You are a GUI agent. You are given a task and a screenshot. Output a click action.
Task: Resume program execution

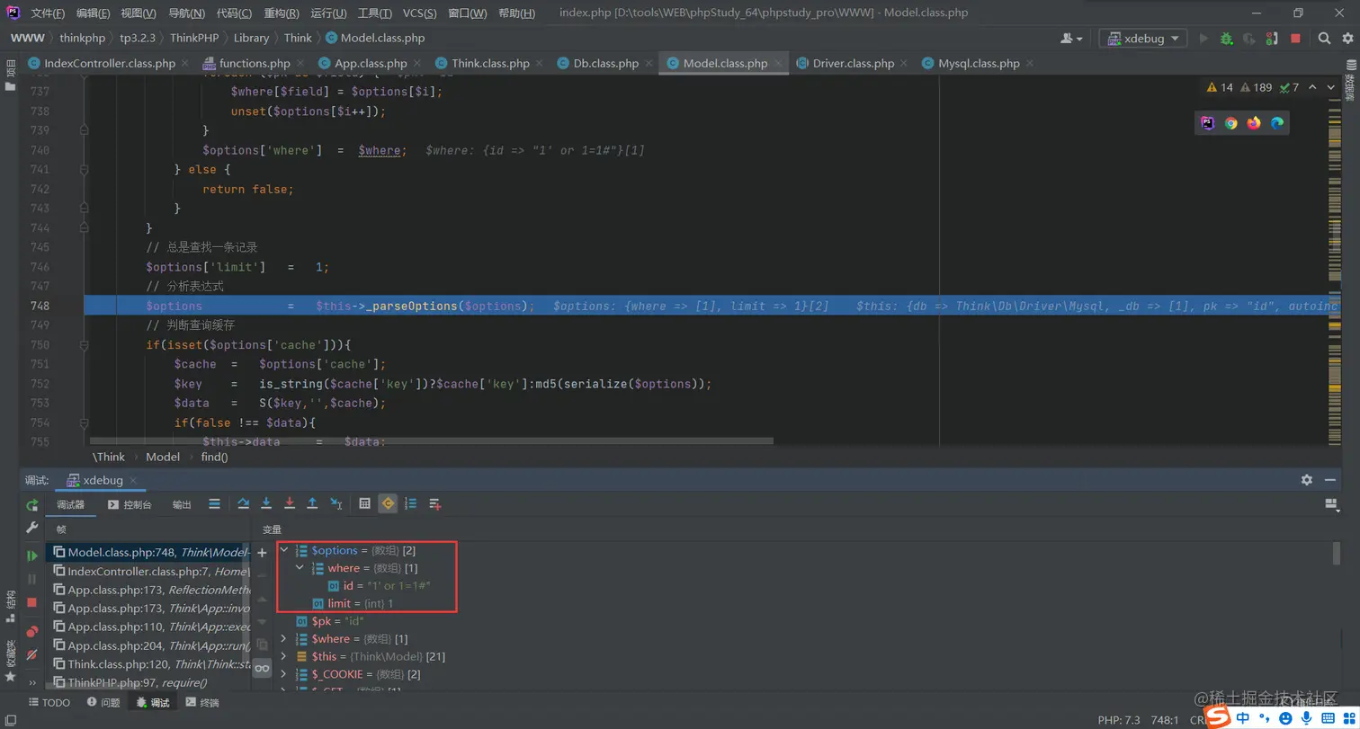click(x=32, y=556)
